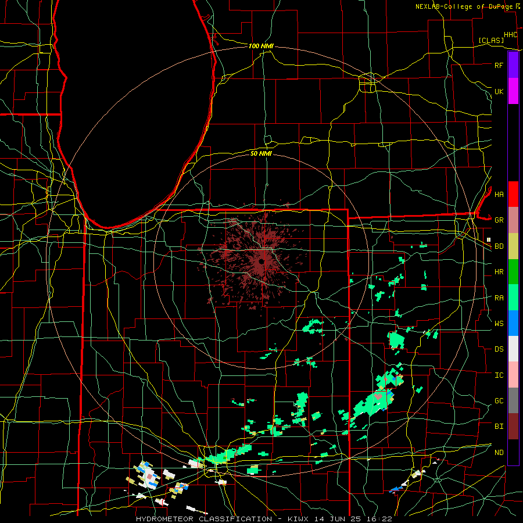
Task: Click the yellow BD legend color block
Action: pos(513,246)
